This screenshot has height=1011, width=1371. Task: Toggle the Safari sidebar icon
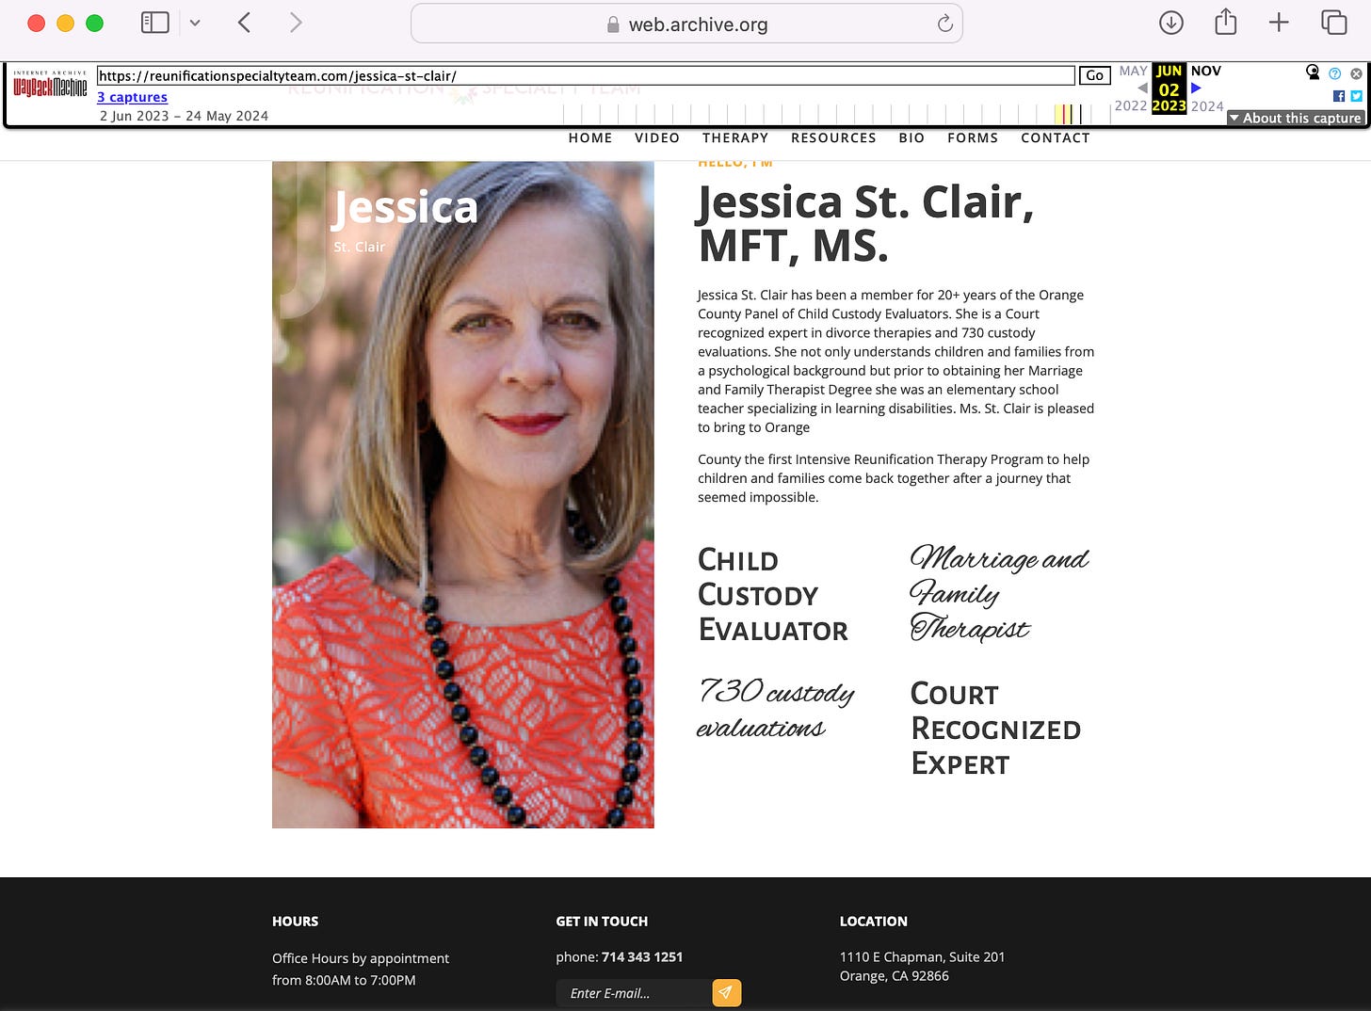[x=154, y=23]
